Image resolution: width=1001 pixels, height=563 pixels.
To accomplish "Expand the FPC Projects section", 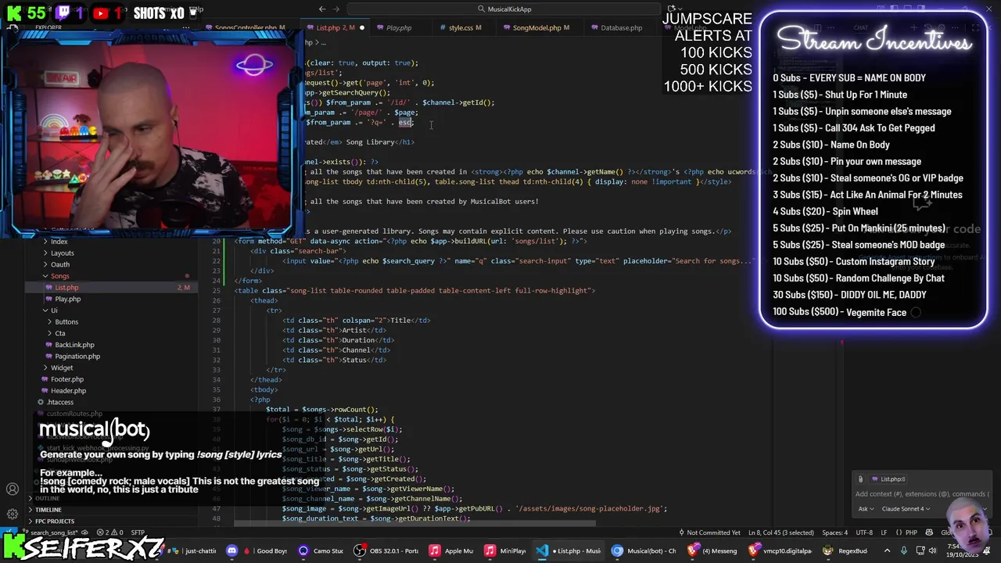I will [53, 521].
